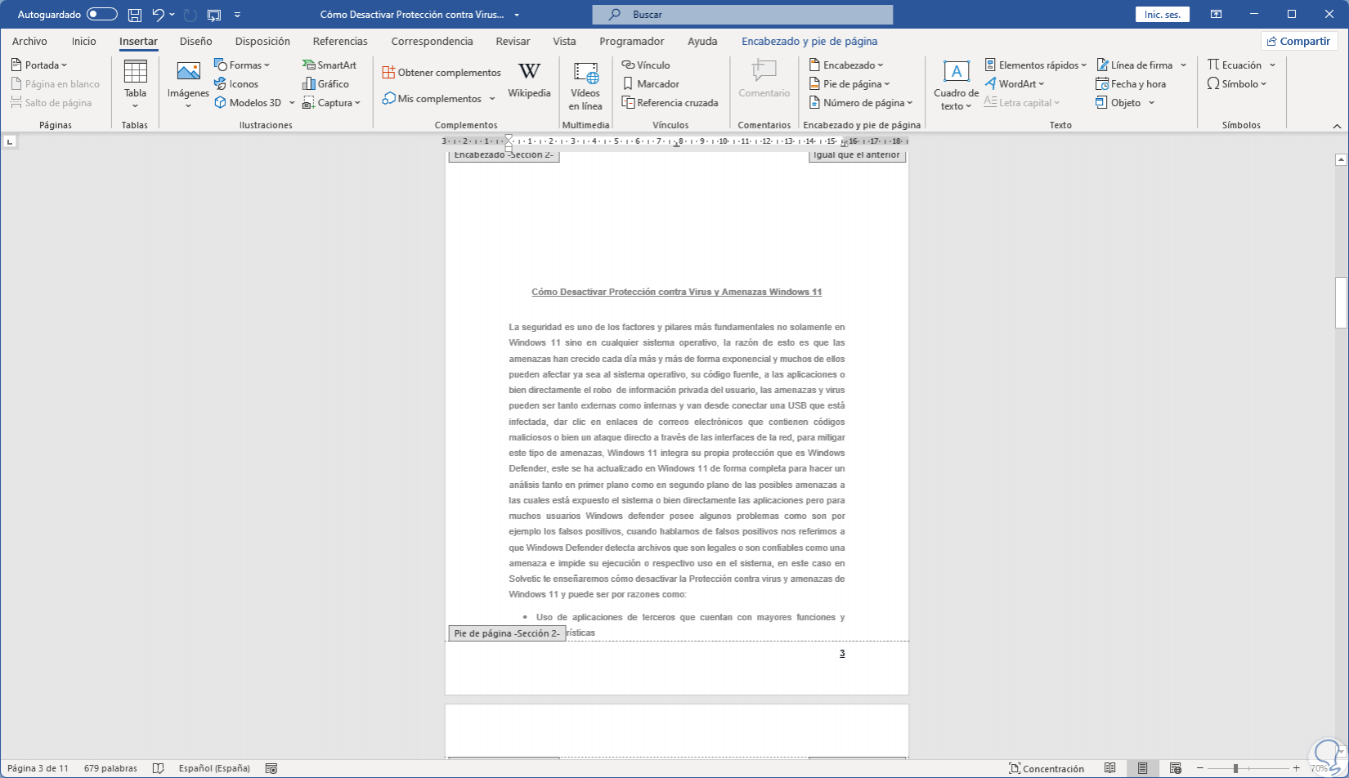Click the 679 palabras word count
1349x778 pixels.
(x=110, y=768)
